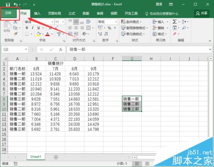The height and width of the screenshot is (167, 214).
Task: Open 条件格式 conditional formatting button
Action: tap(131, 22)
